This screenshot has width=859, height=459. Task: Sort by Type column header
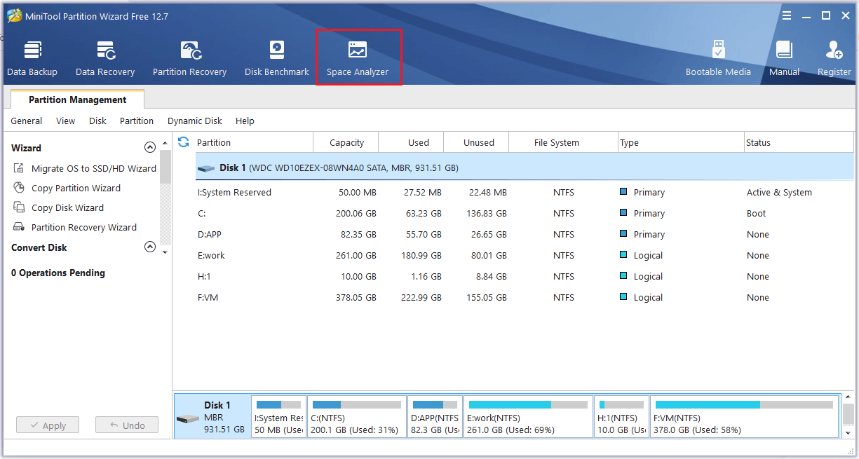[680, 142]
